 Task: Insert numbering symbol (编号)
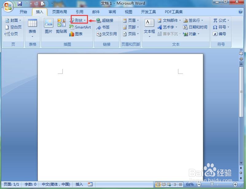tap(220, 34)
